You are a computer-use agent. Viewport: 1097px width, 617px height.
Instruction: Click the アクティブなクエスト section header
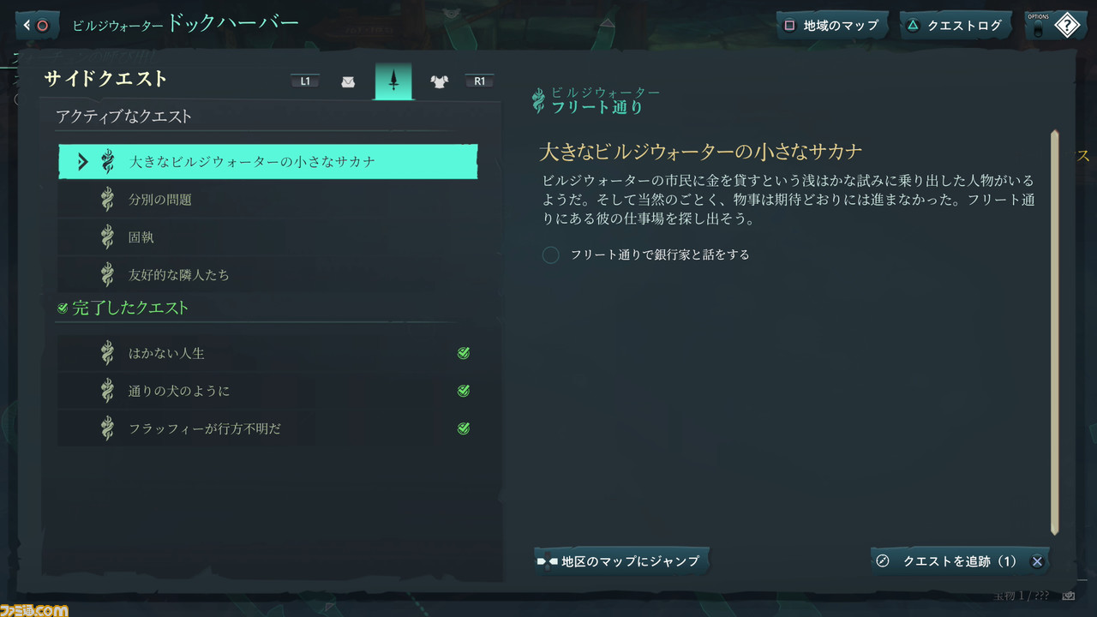(x=124, y=117)
